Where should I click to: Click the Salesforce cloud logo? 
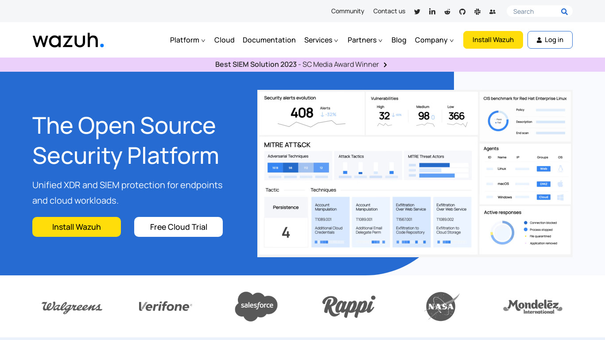pyautogui.click(x=256, y=306)
